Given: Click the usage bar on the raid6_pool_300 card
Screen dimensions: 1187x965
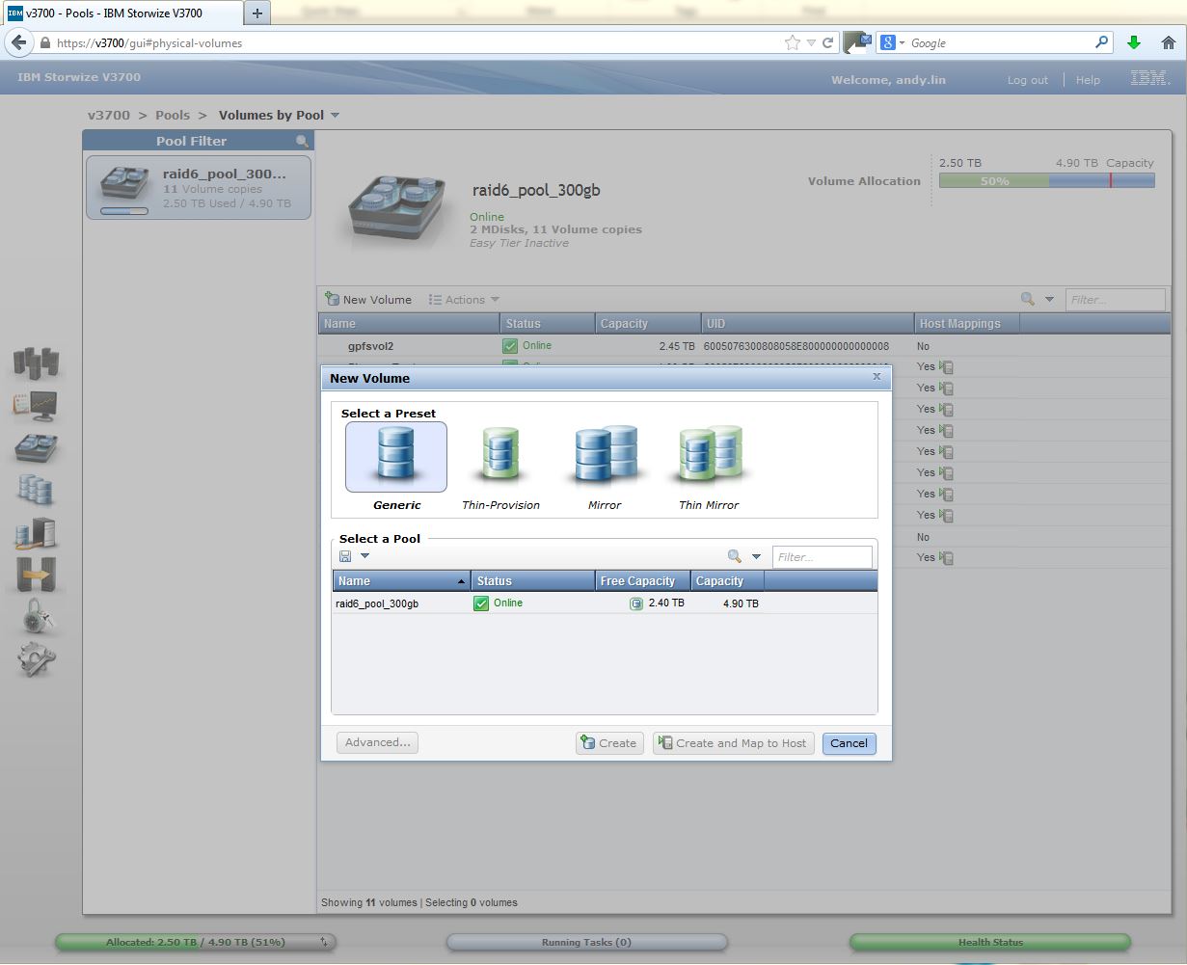Looking at the screenshot, I should (124, 210).
